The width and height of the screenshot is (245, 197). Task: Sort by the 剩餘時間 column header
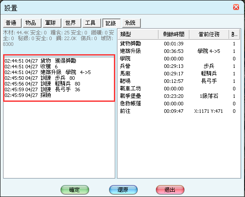coord(173,34)
